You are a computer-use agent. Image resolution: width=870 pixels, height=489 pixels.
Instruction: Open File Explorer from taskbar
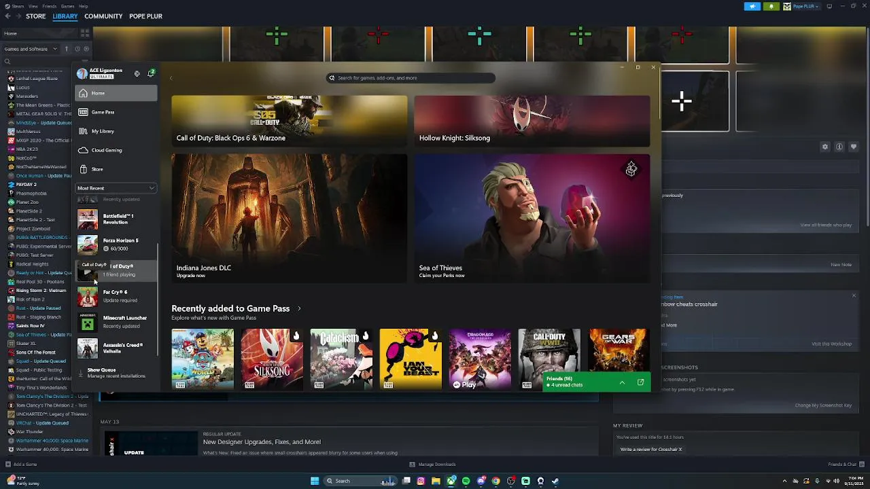(x=436, y=481)
